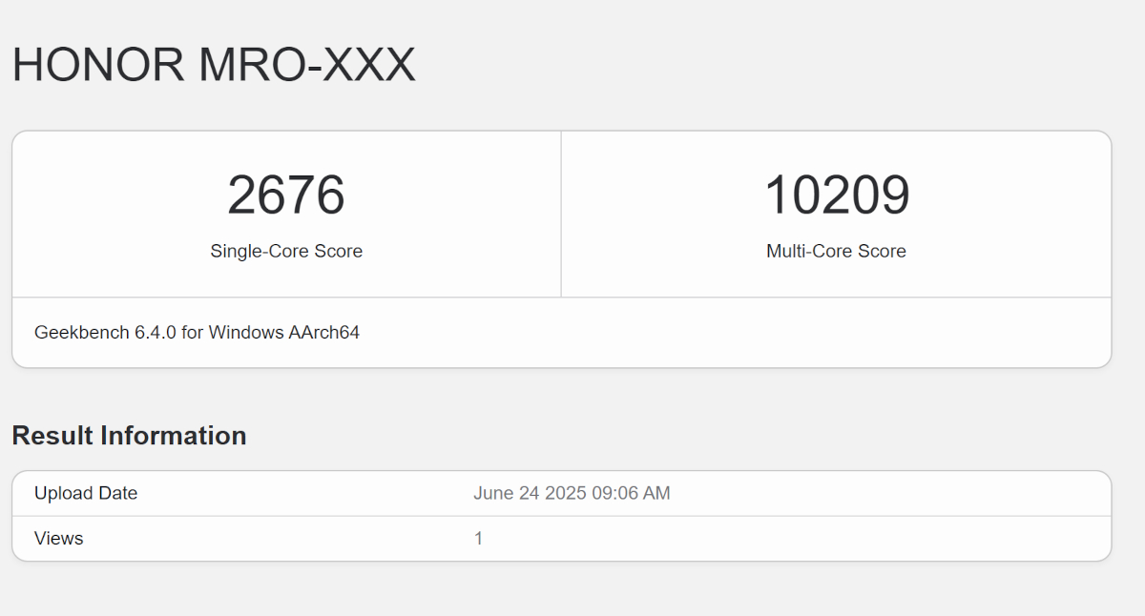
Task: Click the MRO-XXX model name in the title
Action: (307, 66)
